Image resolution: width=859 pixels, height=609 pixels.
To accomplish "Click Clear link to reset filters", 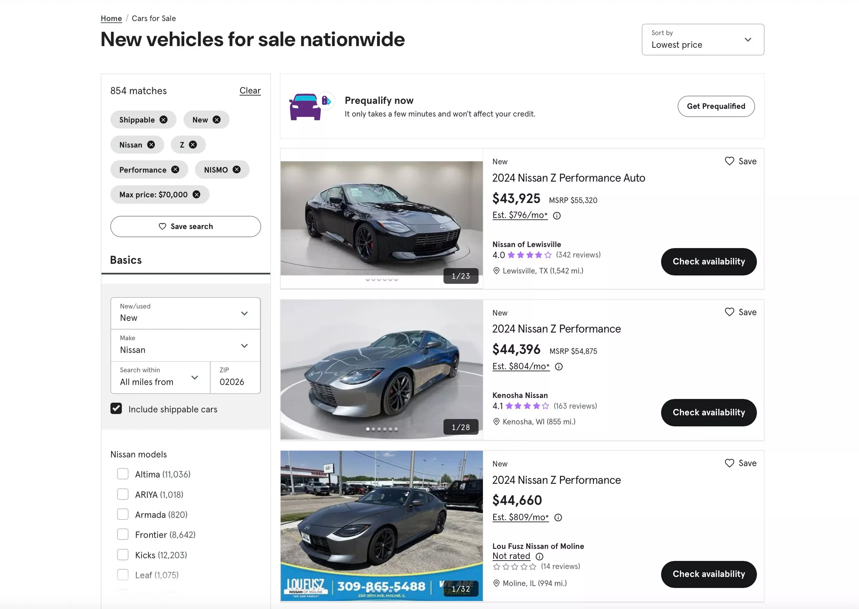I will pos(249,90).
